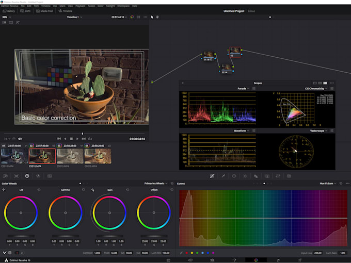Select the yellow hue curve swatch
Image resolution: width=351 pixels, height=263 pixels.
coord(192,253)
